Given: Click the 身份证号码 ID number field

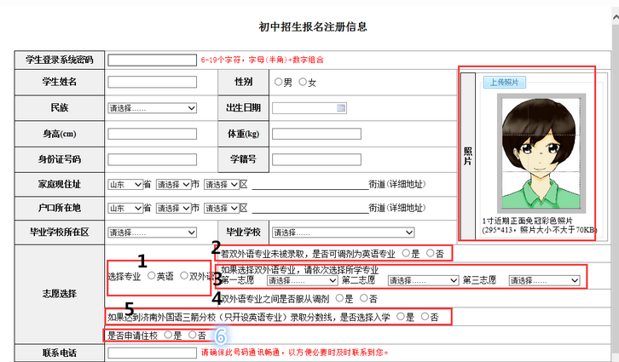Looking at the screenshot, I should pos(152,158).
